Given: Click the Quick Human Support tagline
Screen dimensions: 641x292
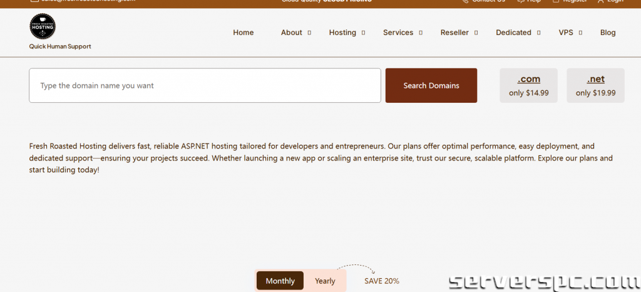Looking at the screenshot, I should coord(60,46).
